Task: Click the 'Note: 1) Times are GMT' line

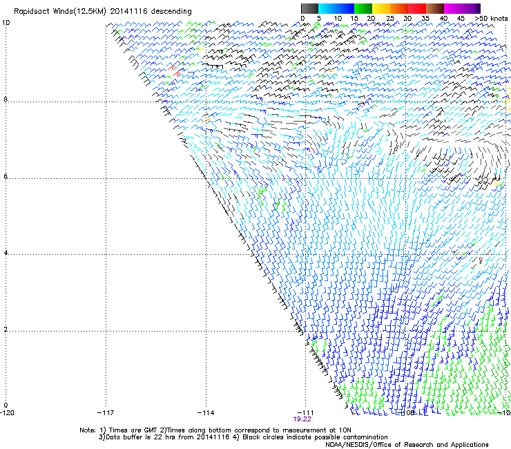Action: pos(215,430)
